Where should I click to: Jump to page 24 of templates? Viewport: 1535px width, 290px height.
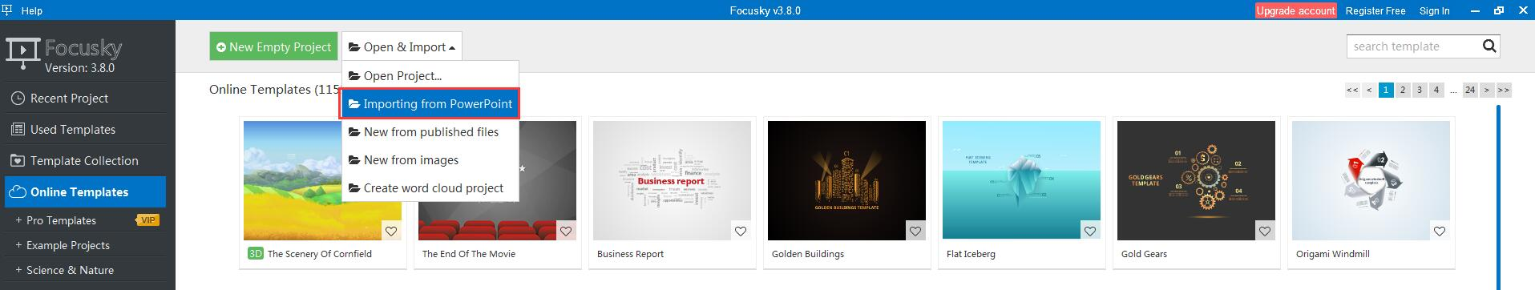(x=1470, y=90)
